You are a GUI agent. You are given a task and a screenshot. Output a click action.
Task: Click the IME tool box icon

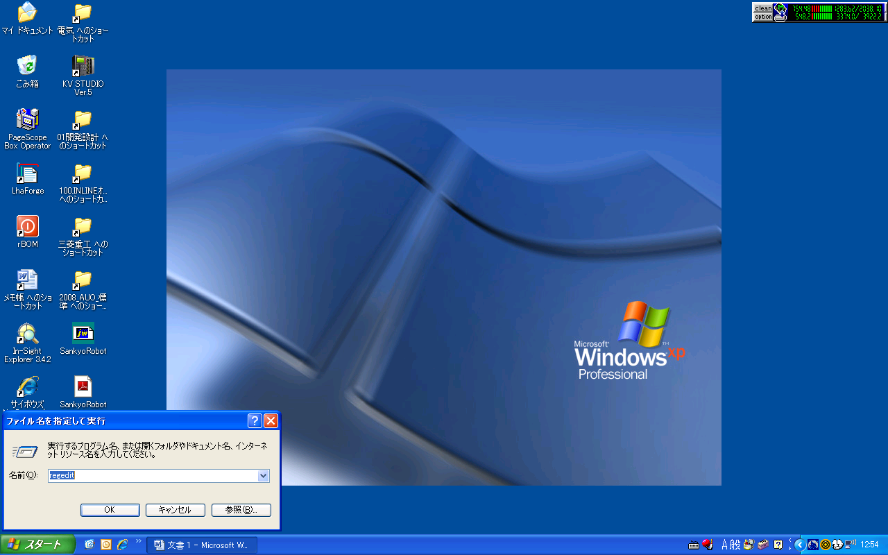[x=763, y=545]
